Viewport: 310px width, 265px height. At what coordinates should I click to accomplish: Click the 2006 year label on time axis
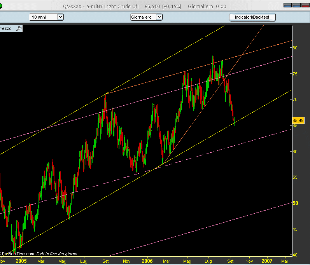(x=147, y=261)
